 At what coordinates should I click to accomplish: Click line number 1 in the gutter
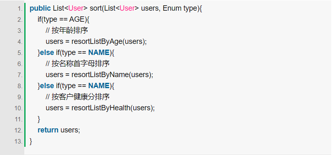(20, 9)
